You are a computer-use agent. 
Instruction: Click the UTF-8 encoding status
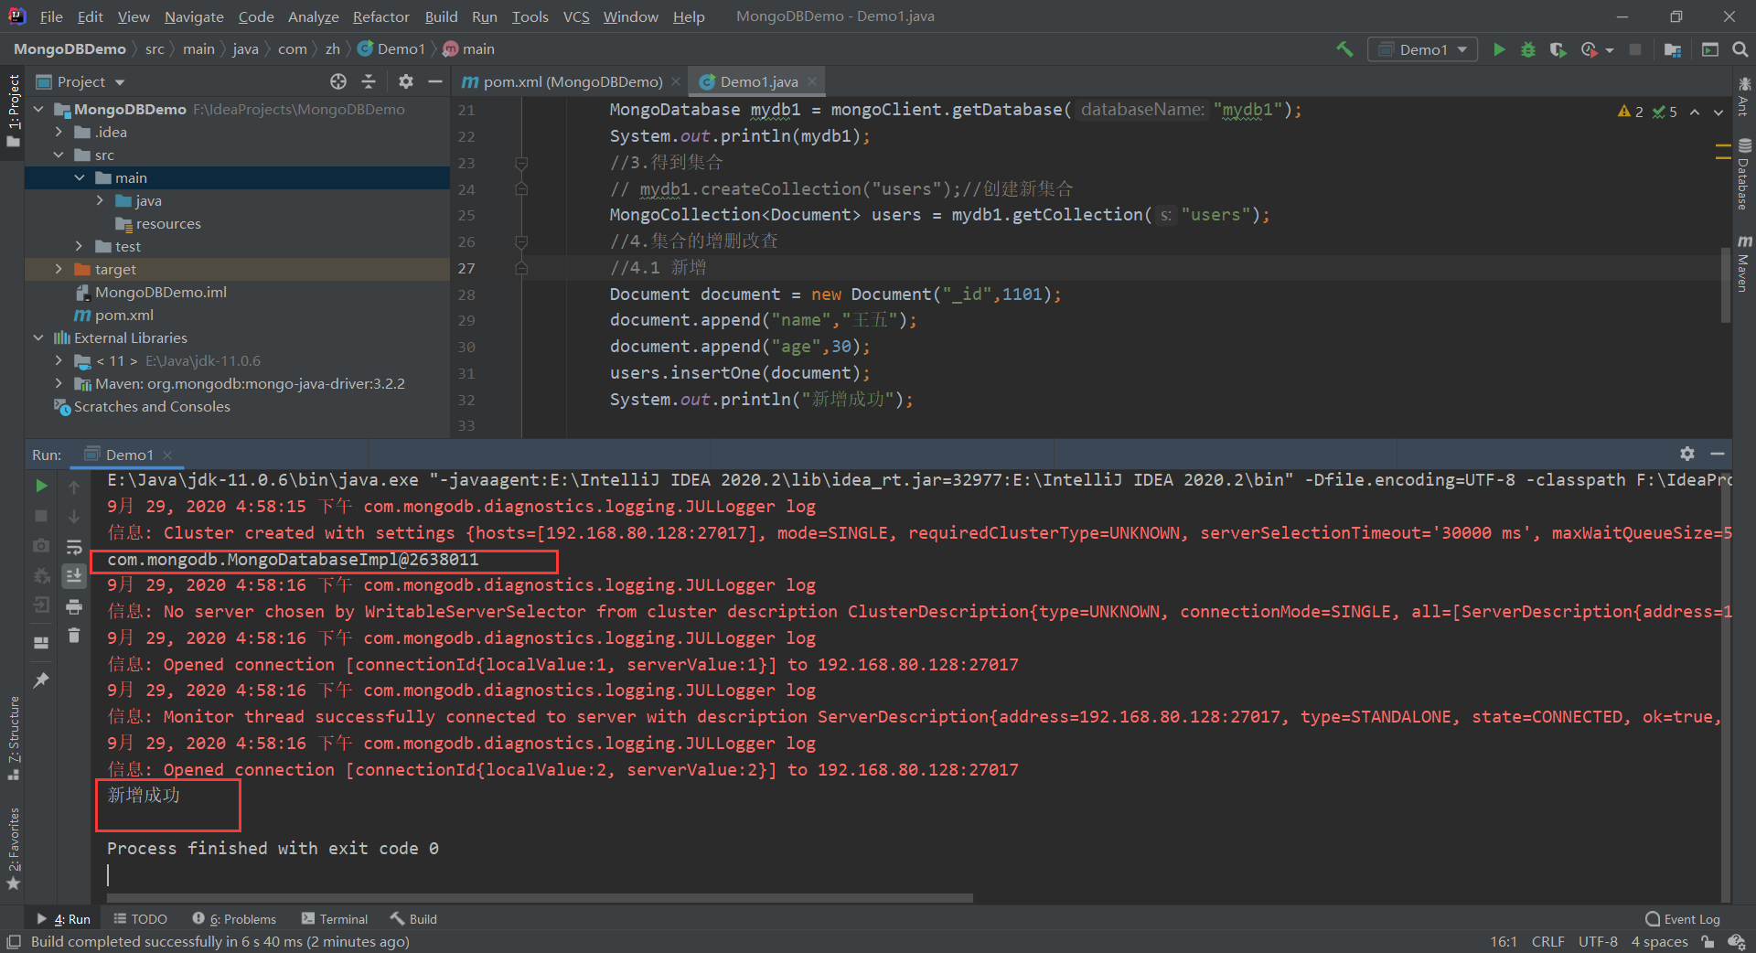tap(1598, 942)
